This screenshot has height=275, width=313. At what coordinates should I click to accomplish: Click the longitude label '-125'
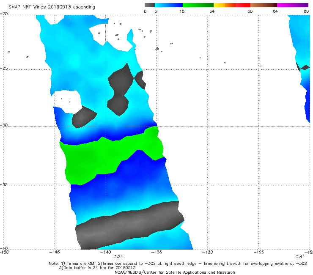click(259, 252)
